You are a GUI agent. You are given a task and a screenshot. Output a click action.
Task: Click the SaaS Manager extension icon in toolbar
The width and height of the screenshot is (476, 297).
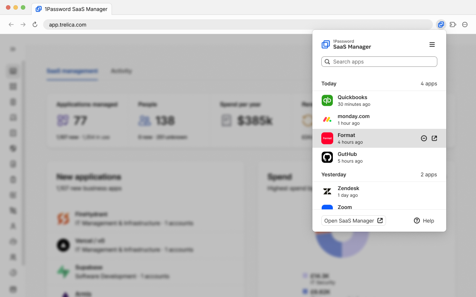tap(441, 25)
